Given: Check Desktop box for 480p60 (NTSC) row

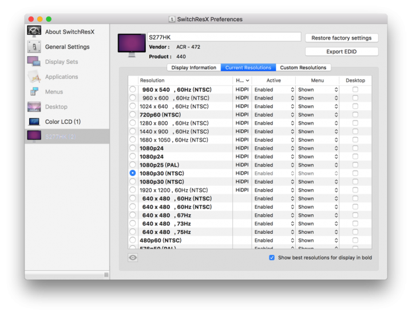Looking at the screenshot, I should 355,240.
